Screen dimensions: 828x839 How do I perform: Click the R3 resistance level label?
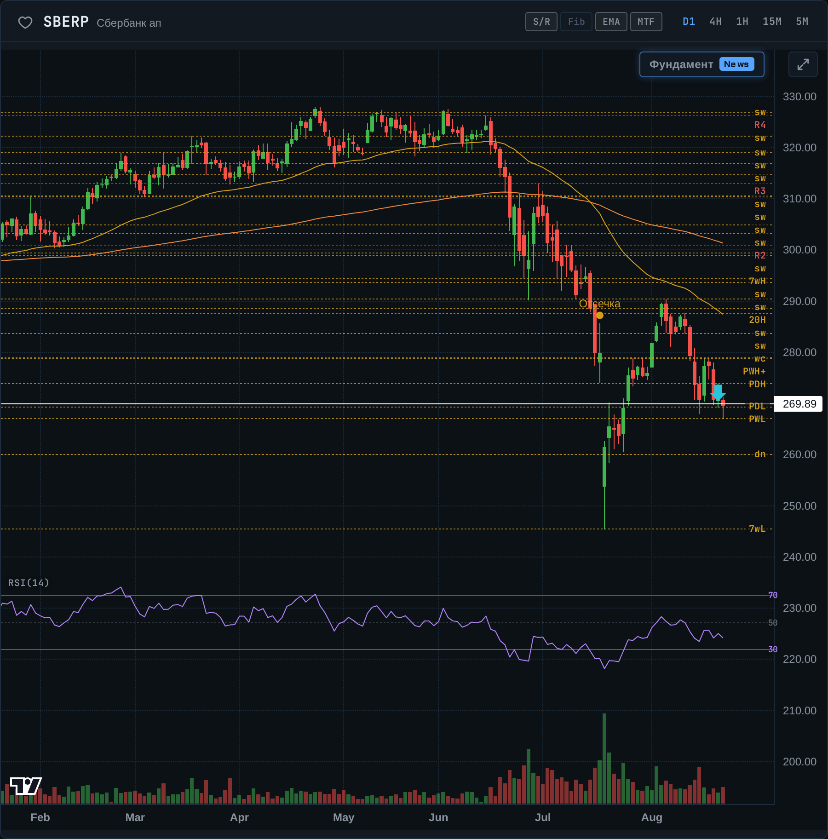(760, 191)
